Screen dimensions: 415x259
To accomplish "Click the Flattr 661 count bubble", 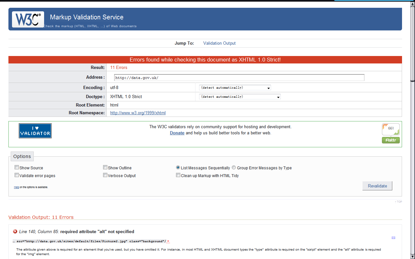I will click(391, 129).
